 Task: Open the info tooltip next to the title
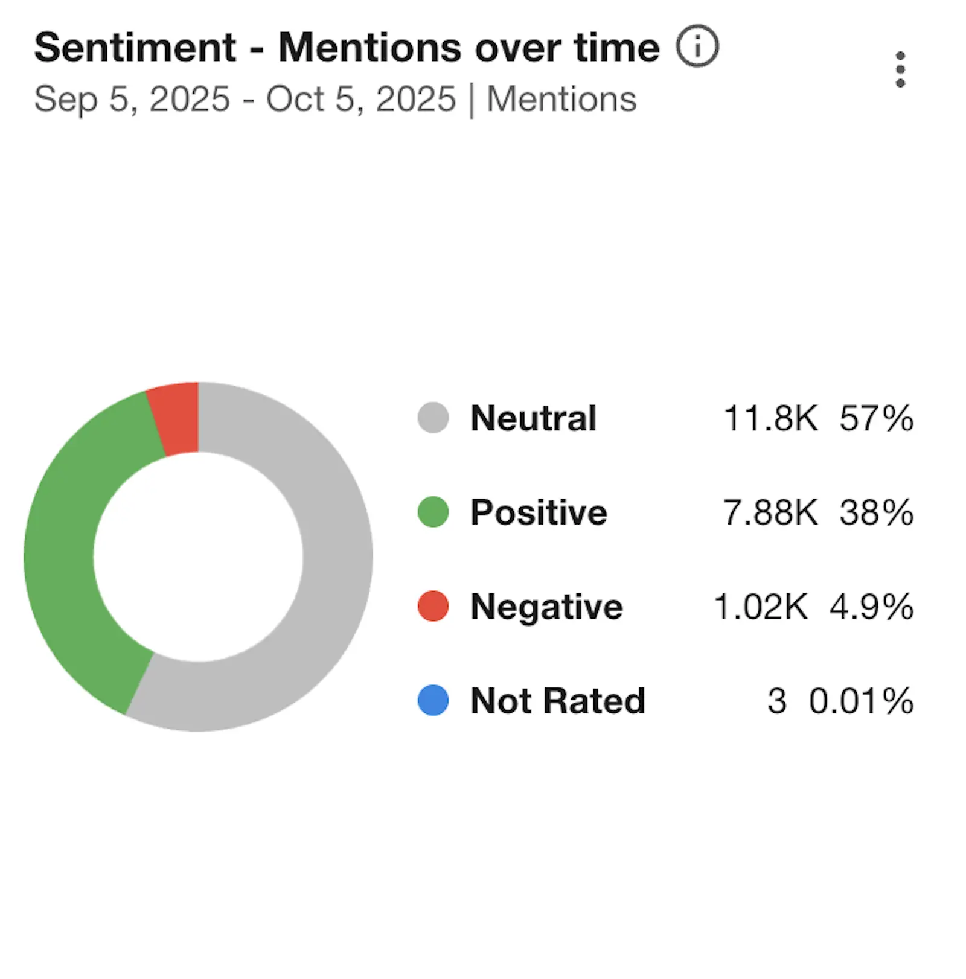tap(697, 46)
